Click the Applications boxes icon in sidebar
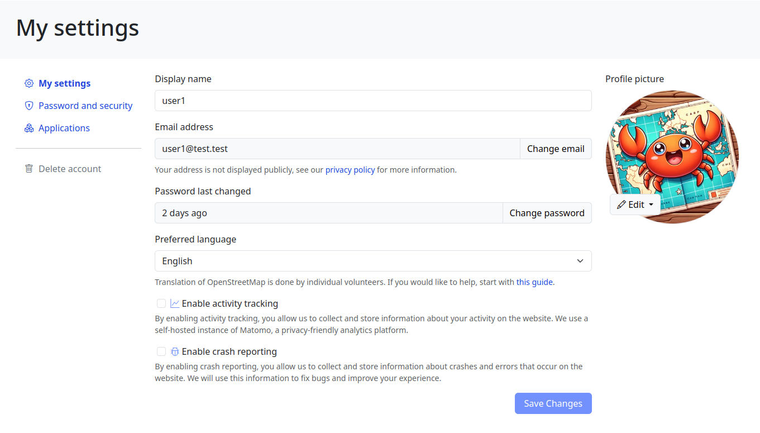The width and height of the screenshot is (760, 433). pos(29,129)
